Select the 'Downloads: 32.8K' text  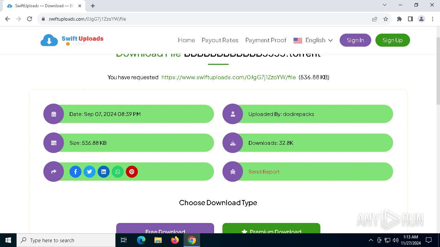pyautogui.click(x=271, y=143)
